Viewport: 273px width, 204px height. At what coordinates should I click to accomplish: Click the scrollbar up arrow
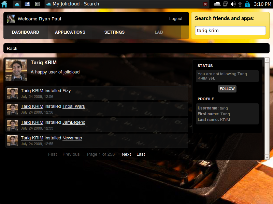[x=267, y=60]
